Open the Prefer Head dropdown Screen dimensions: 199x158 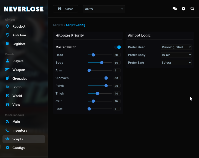176,47
